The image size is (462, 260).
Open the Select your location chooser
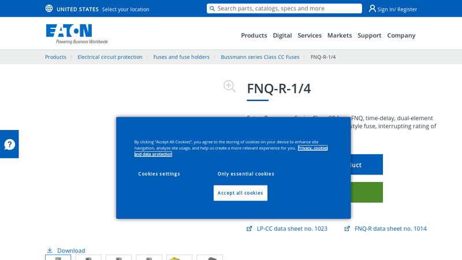125,9
